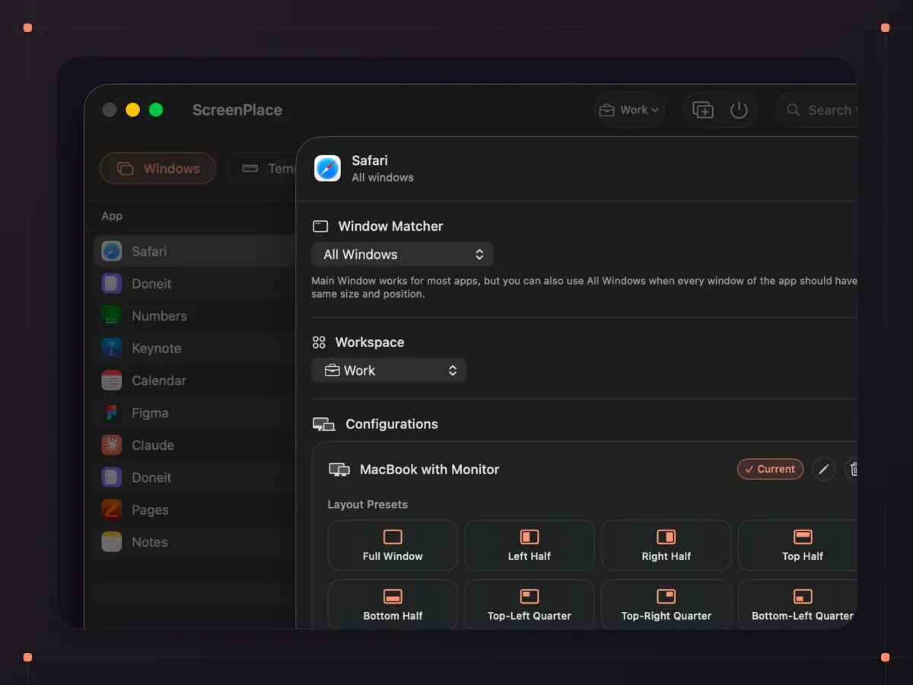913x685 pixels.
Task: Select Calendar in the App list
Action: [x=195, y=381]
